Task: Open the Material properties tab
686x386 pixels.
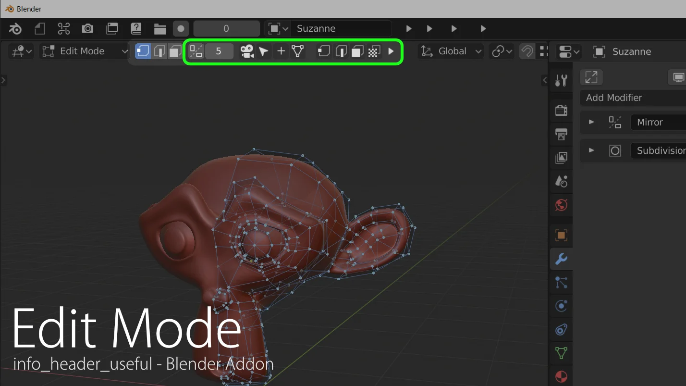Action: (x=561, y=376)
